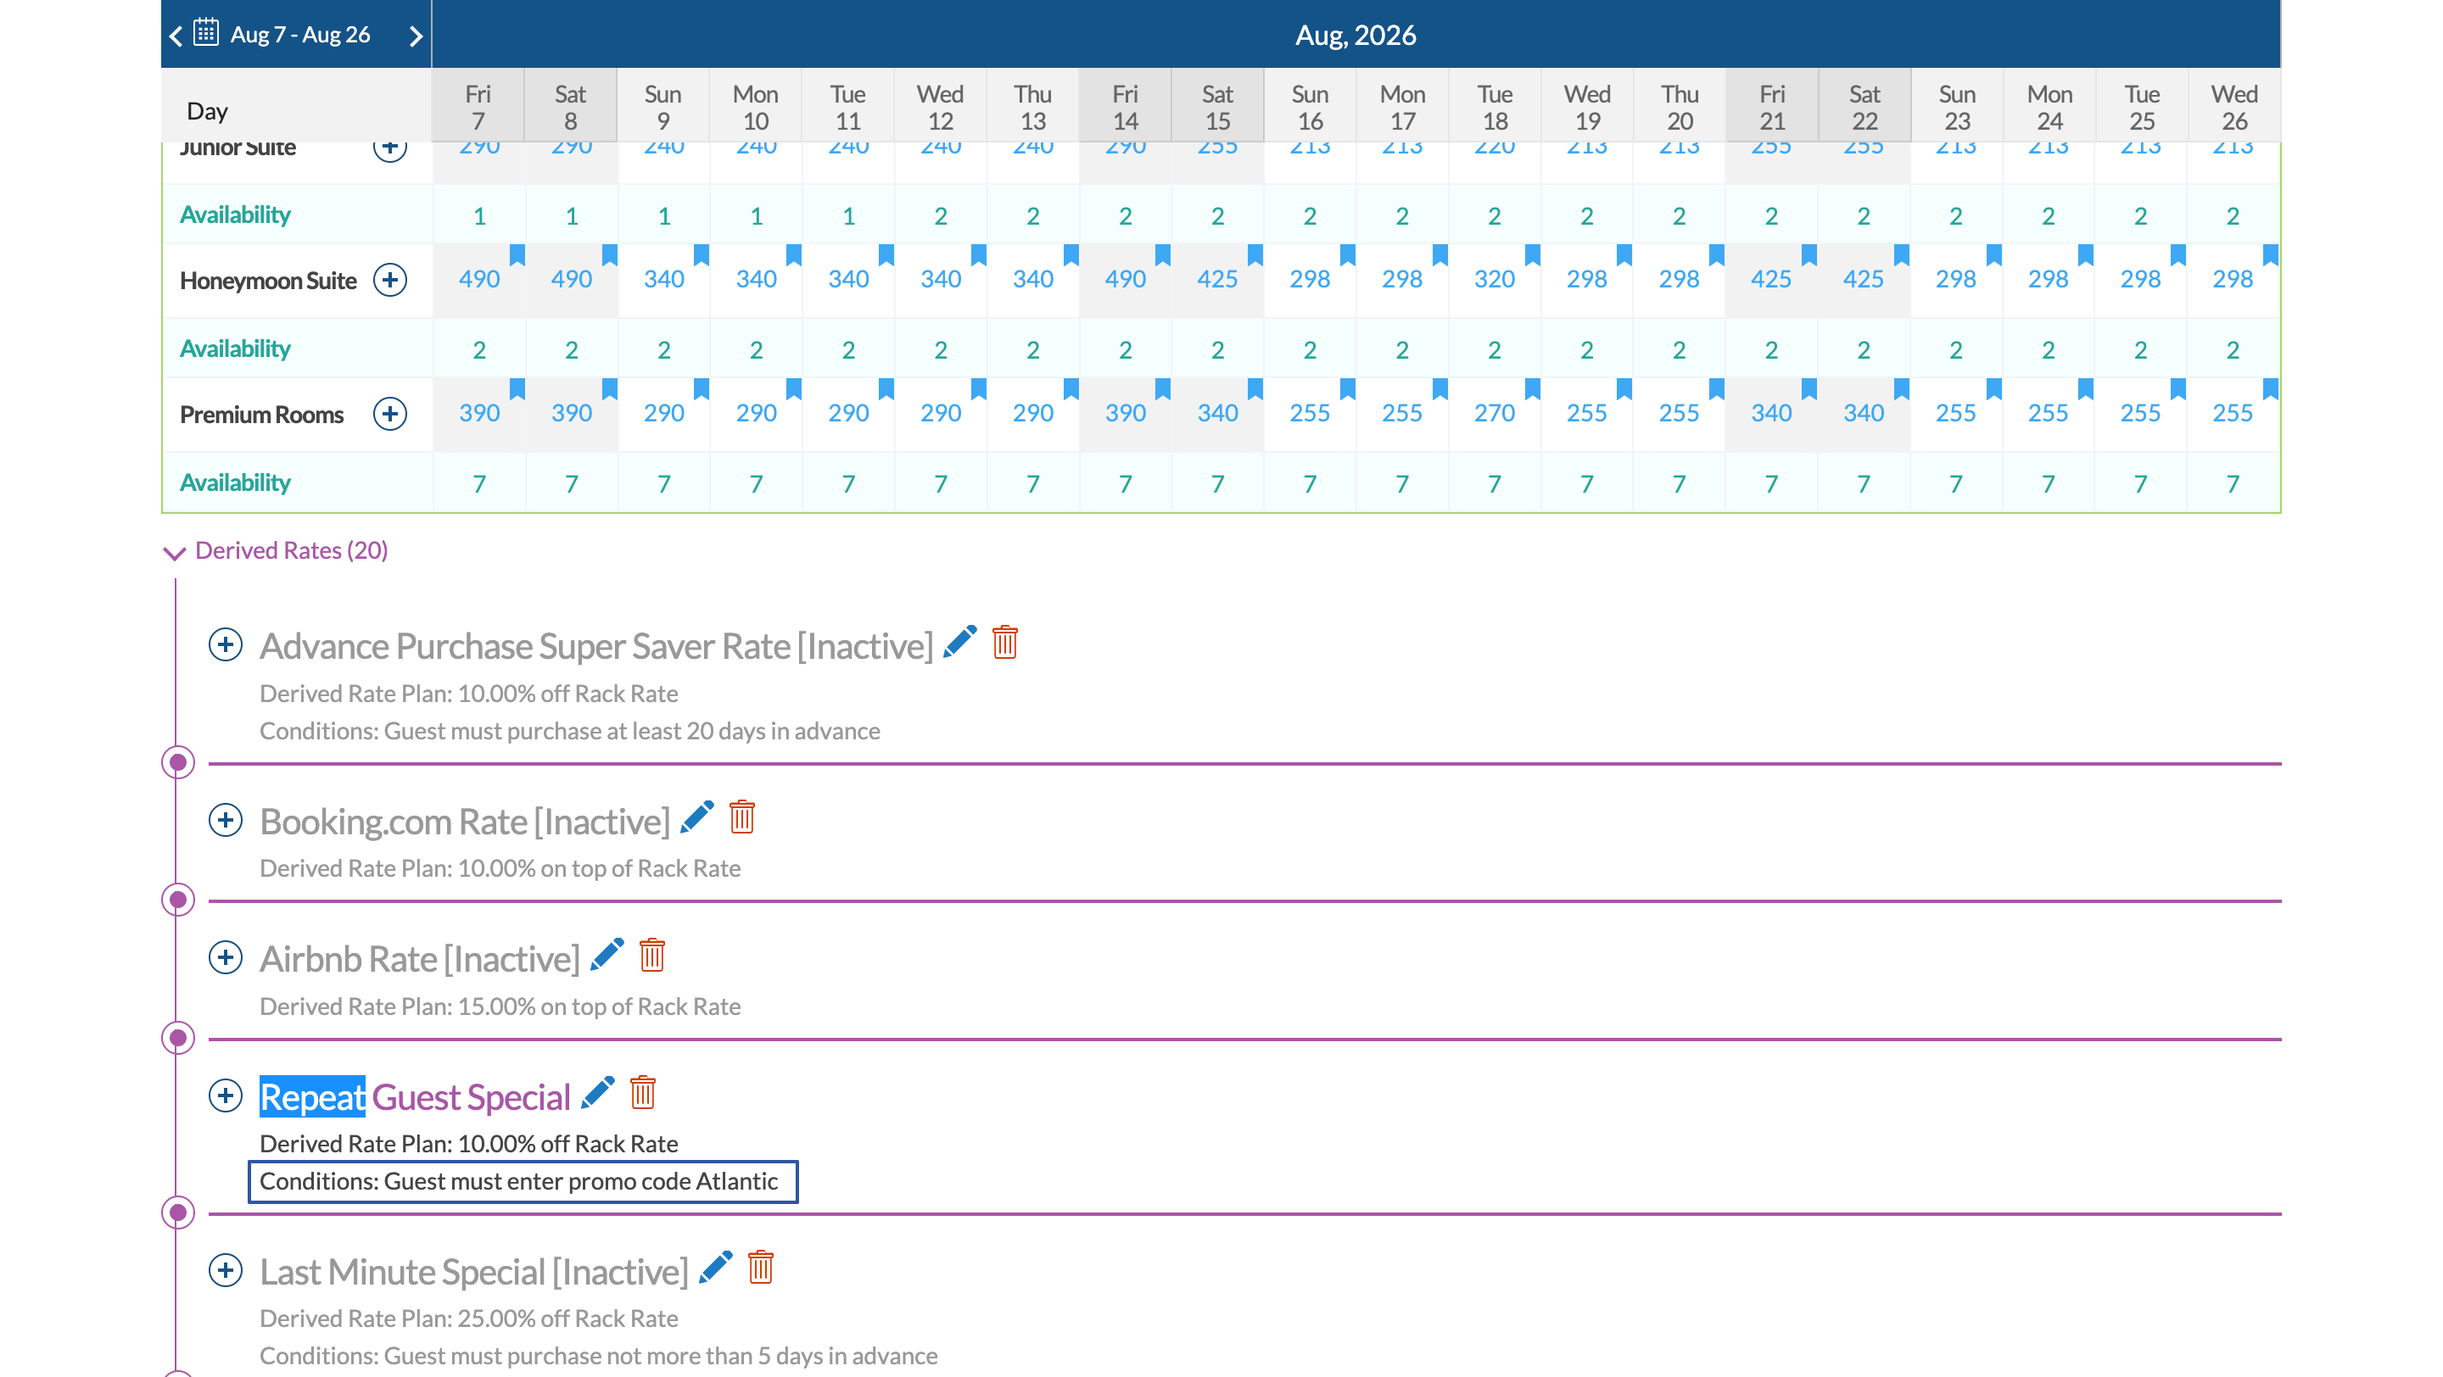Click Honeymoon Suite rate 490 on Fri 7
Screen dimensions: 2443x1377
tap(479, 280)
